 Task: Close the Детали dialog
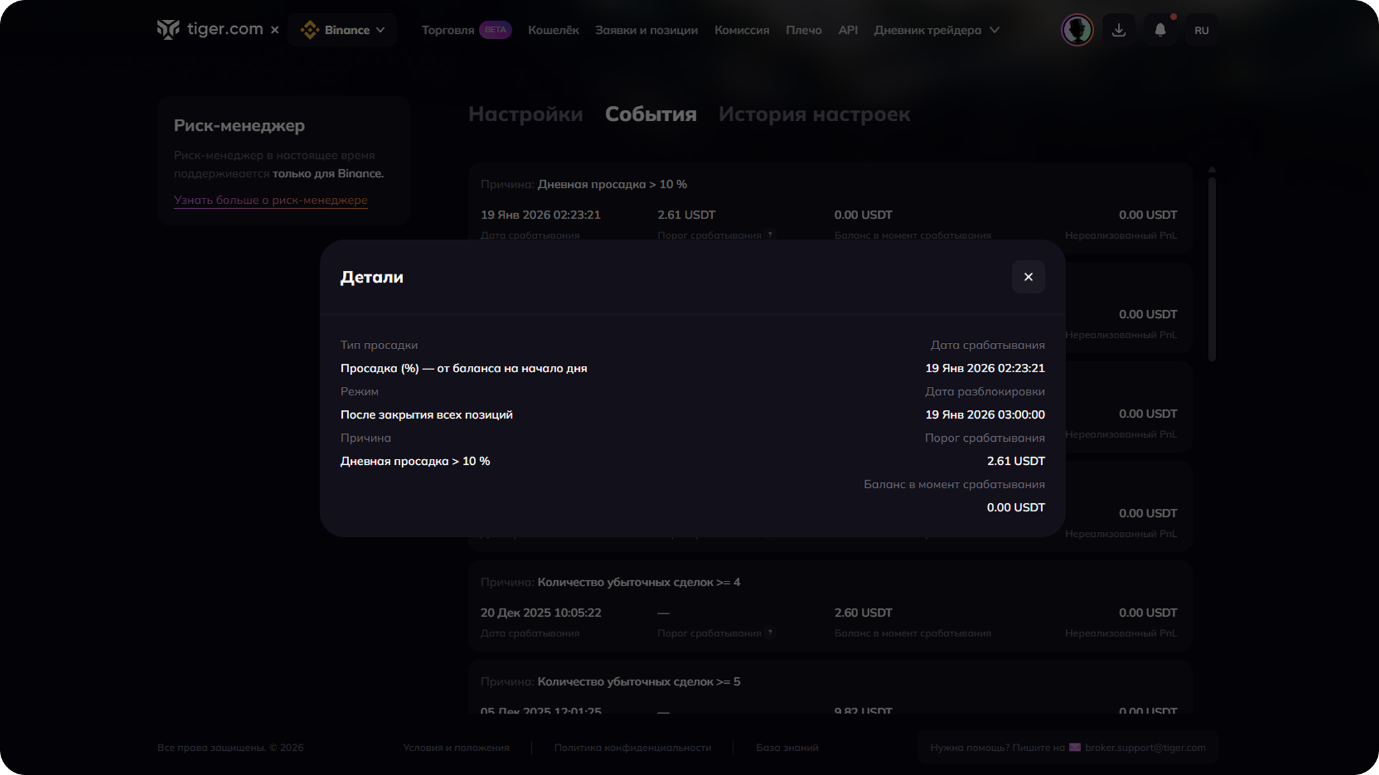click(x=1028, y=277)
